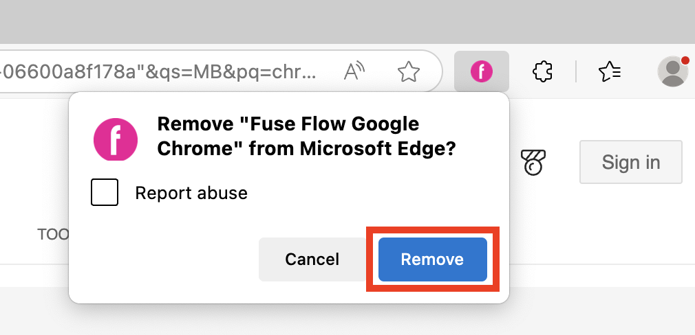Click the "Report abuse" label text
695x335 pixels.
click(191, 193)
